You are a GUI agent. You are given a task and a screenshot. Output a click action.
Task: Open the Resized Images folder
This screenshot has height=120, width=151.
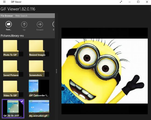click(39, 48)
